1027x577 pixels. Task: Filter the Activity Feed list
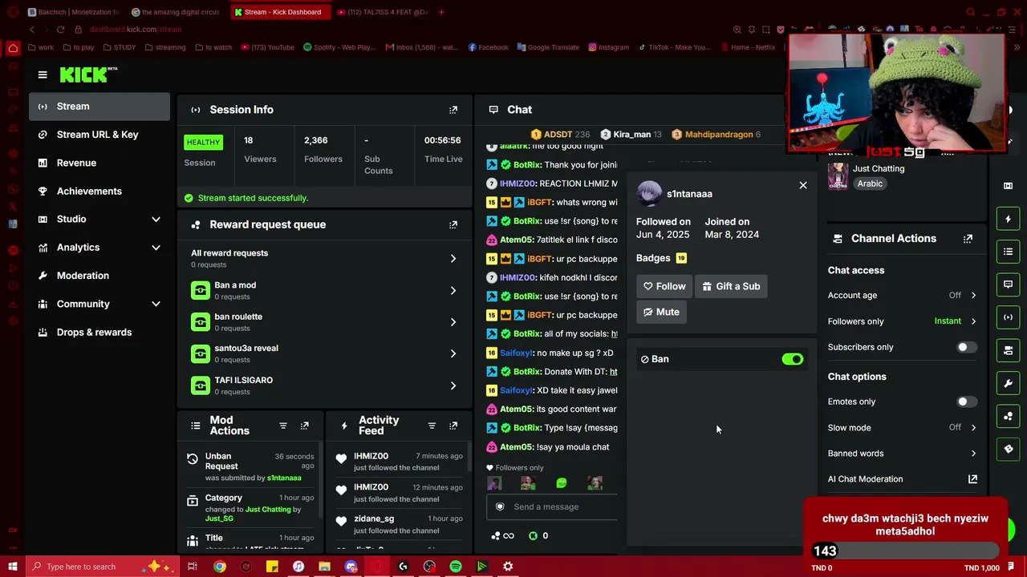point(432,426)
